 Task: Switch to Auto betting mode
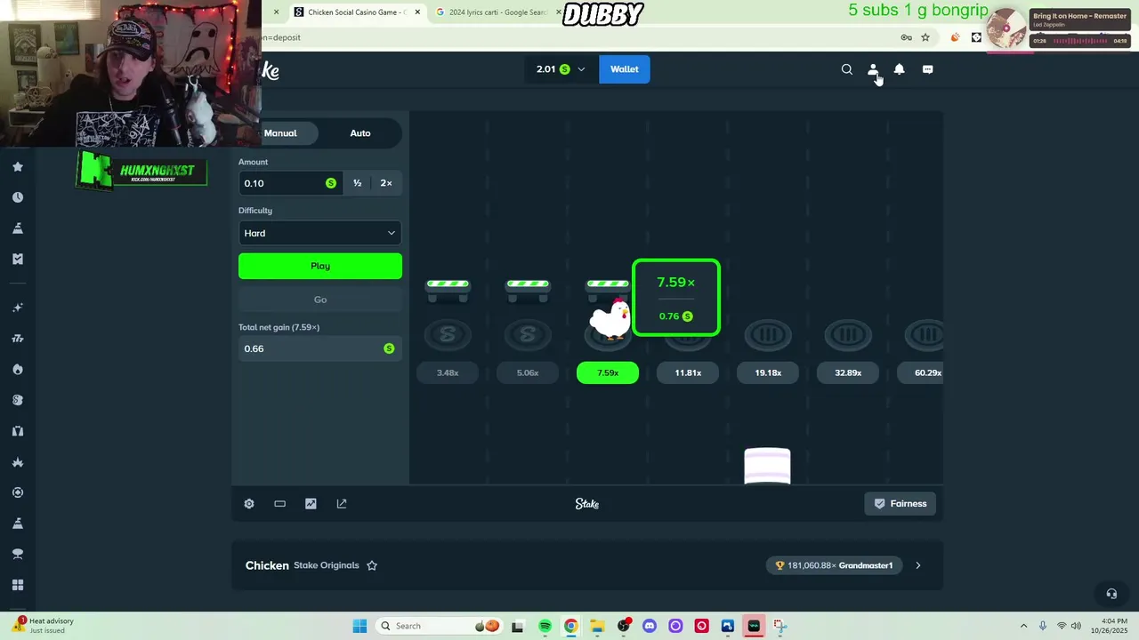click(360, 133)
